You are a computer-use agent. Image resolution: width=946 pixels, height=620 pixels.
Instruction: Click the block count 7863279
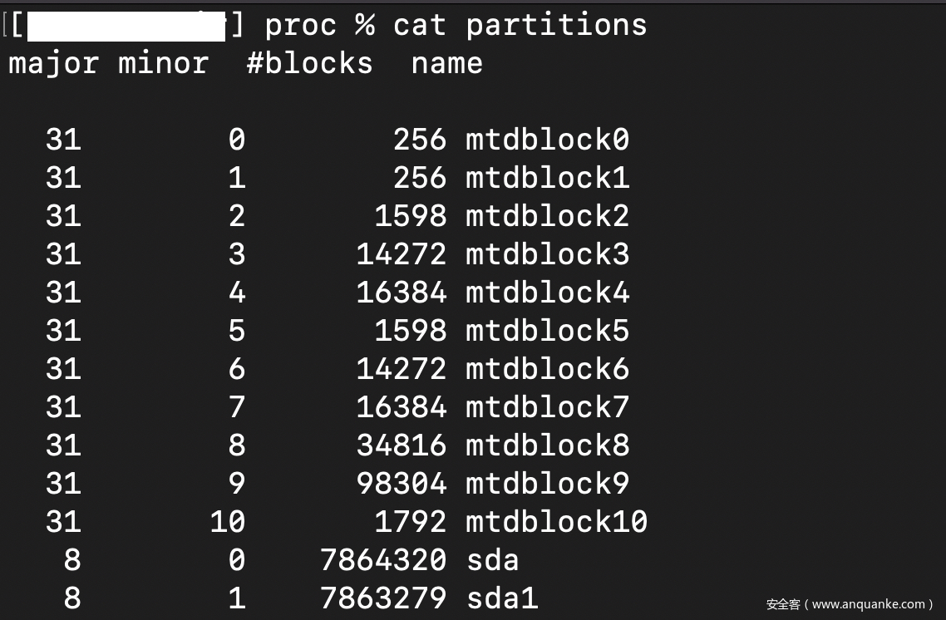pyautogui.click(x=383, y=598)
